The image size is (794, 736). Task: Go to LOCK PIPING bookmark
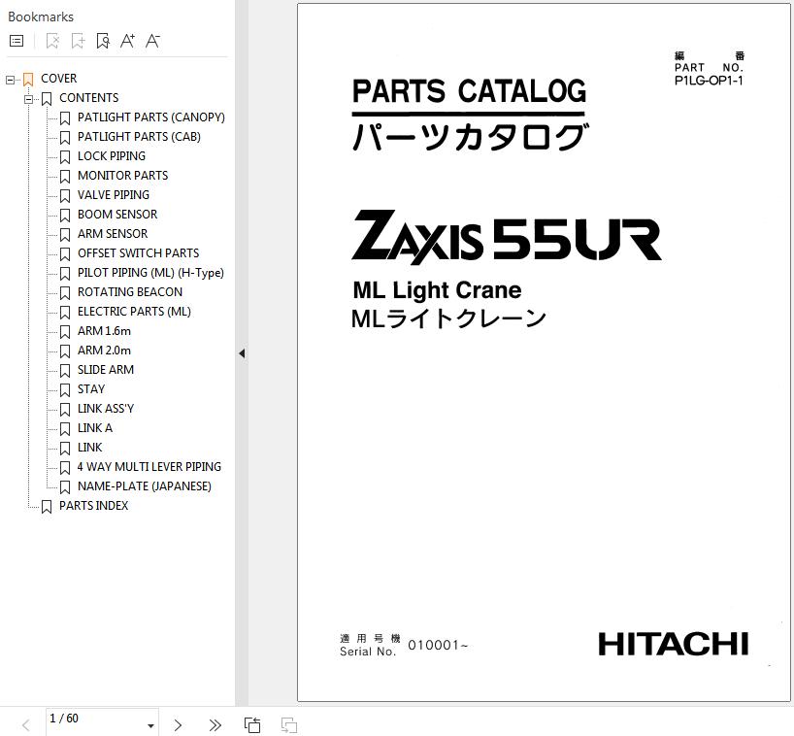pos(112,156)
